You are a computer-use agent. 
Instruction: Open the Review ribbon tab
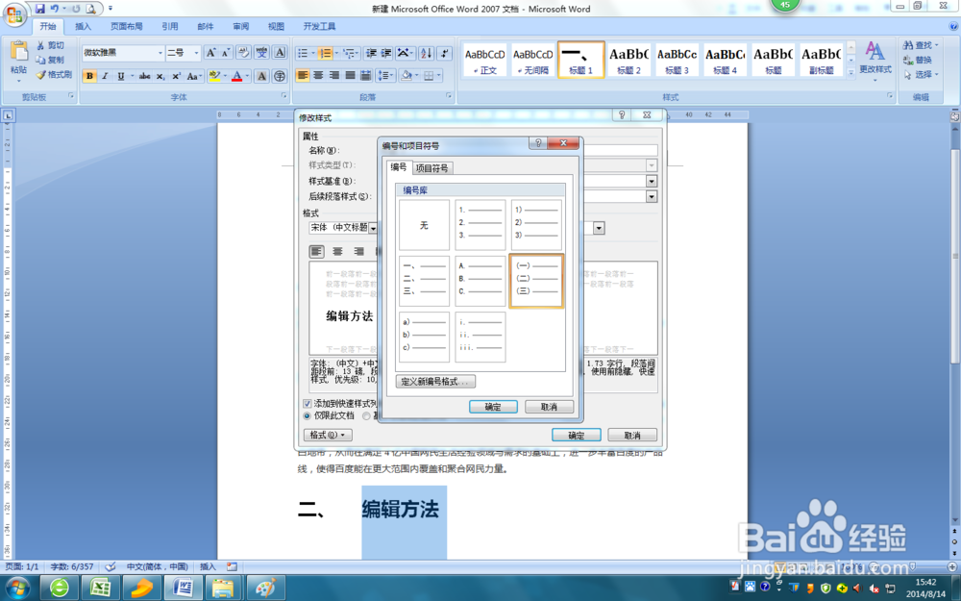[x=241, y=26]
